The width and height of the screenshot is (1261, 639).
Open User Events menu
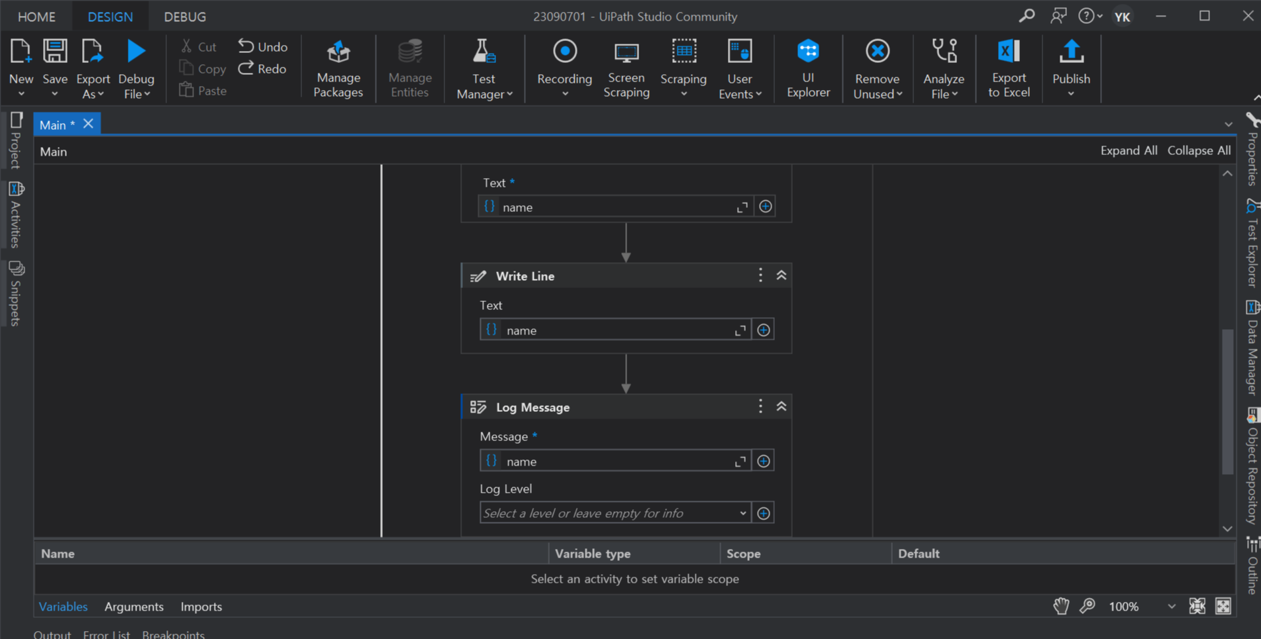point(740,68)
